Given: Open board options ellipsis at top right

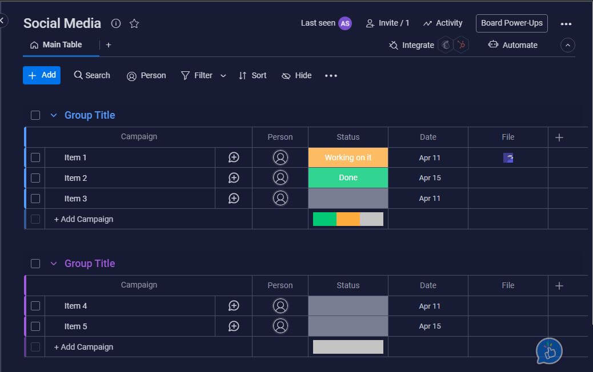Looking at the screenshot, I should [x=566, y=24].
